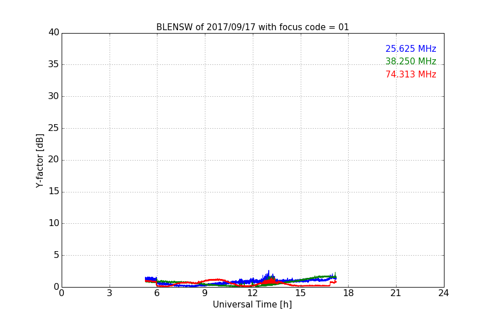Click the x-axis tick label 21
The width and height of the screenshot is (493, 328).
tap(396, 293)
